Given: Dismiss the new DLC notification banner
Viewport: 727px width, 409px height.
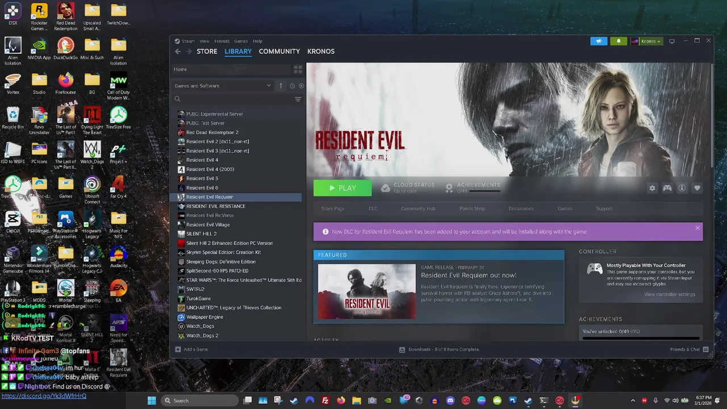Looking at the screenshot, I should 697,228.
